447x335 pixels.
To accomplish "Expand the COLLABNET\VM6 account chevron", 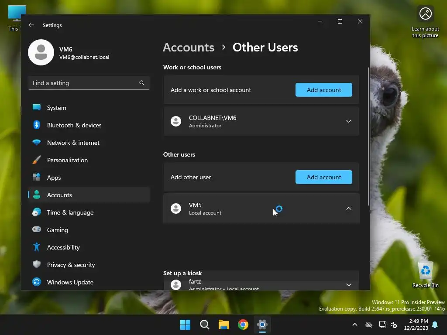I will (349, 121).
